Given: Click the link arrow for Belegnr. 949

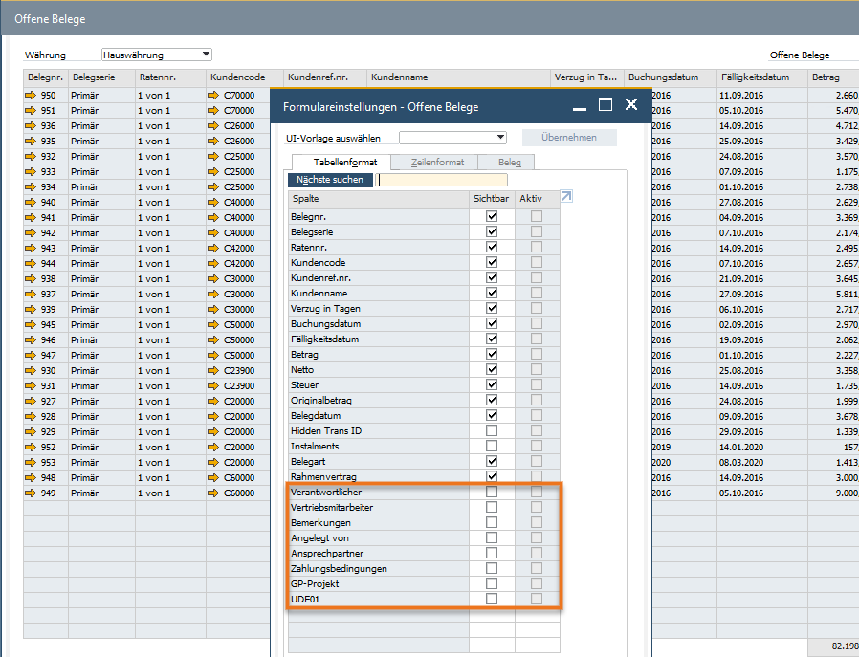Looking at the screenshot, I should (31, 493).
